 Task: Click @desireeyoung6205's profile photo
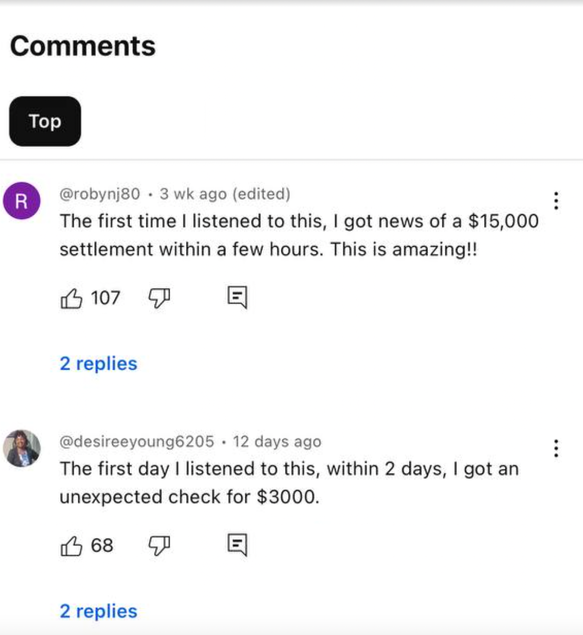(x=22, y=448)
